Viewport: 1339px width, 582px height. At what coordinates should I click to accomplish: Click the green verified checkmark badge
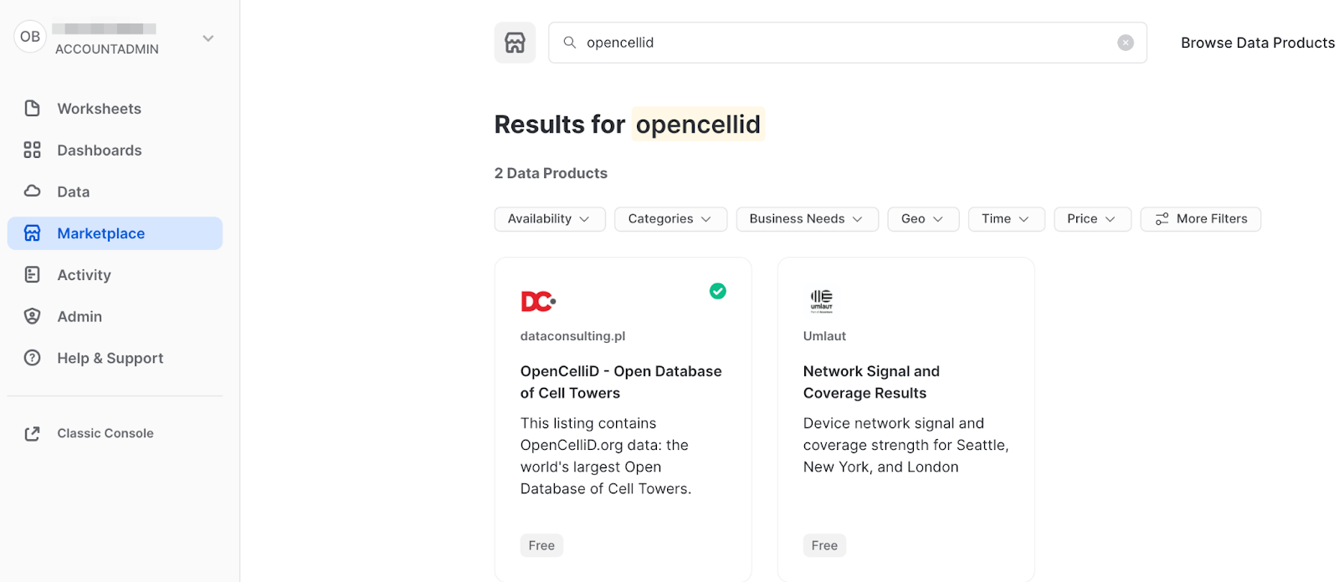(717, 291)
